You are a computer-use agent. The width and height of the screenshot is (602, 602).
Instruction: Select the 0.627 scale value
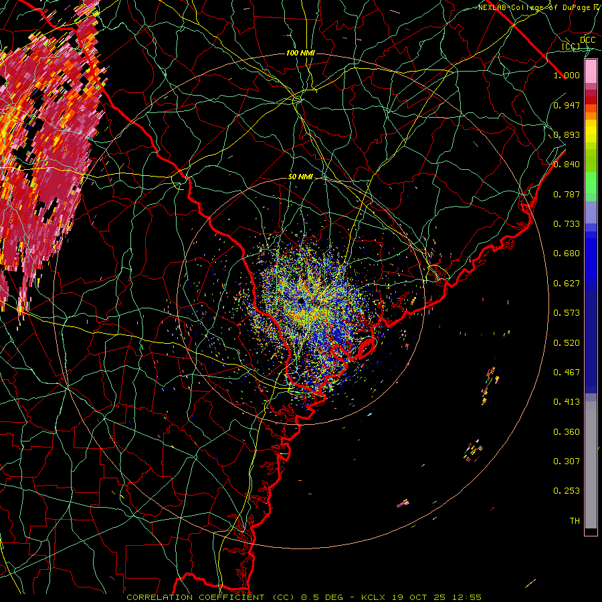(567, 284)
